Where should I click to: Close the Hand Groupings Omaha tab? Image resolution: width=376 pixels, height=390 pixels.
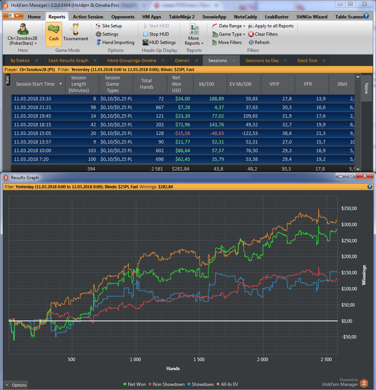tap(163, 60)
